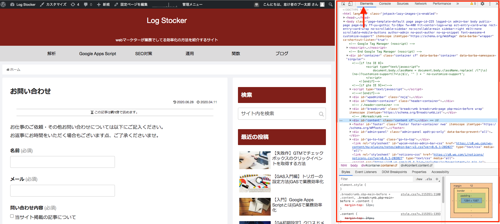Open DevTools three-dot customize menu
The height and width of the screenshot is (224, 500).
pyautogui.click(x=490, y=4)
